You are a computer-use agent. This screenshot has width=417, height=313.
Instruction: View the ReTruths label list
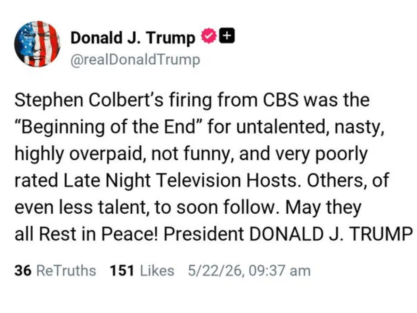click(66, 271)
